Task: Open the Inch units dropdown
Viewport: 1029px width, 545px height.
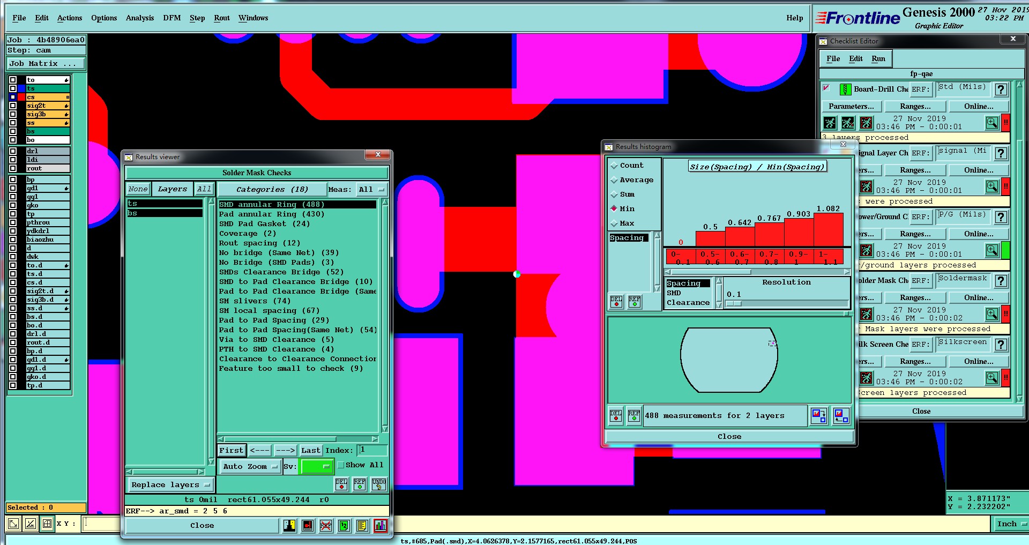Action: pos(1011,524)
